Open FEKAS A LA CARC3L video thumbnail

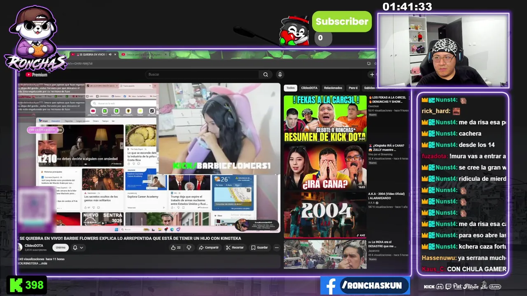pyautogui.click(x=325, y=119)
